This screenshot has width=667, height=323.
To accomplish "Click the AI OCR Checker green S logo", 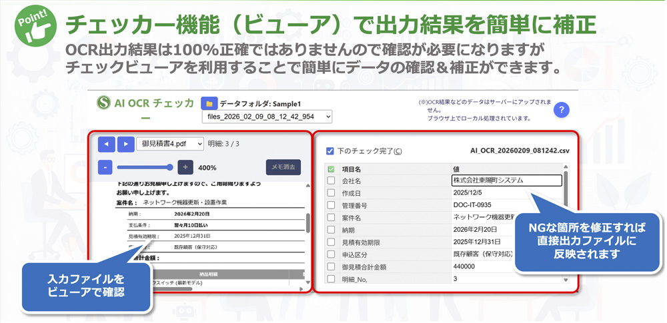I will pyautogui.click(x=103, y=103).
